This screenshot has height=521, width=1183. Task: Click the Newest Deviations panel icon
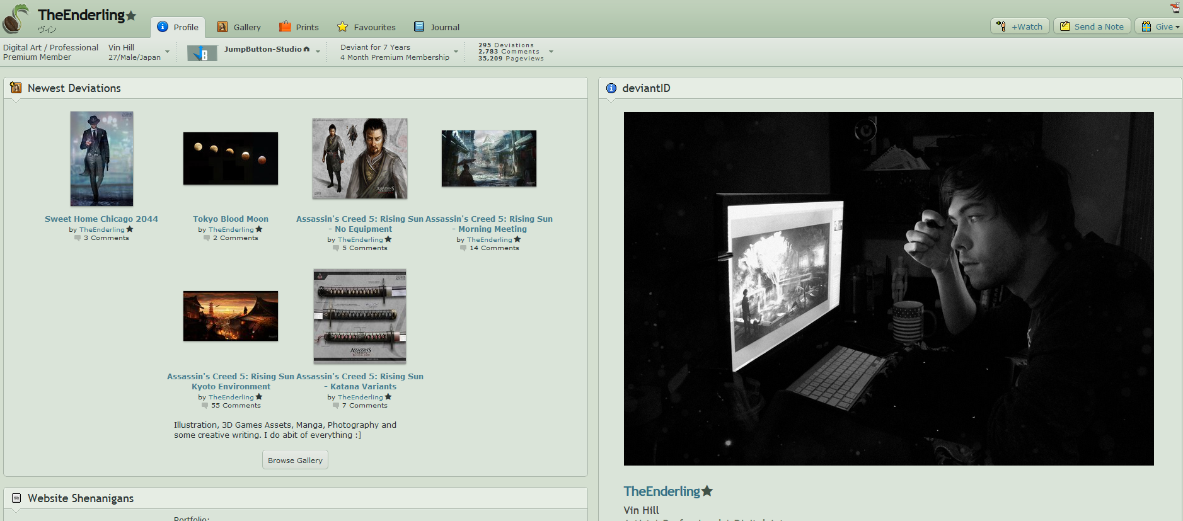click(x=16, y=88)
